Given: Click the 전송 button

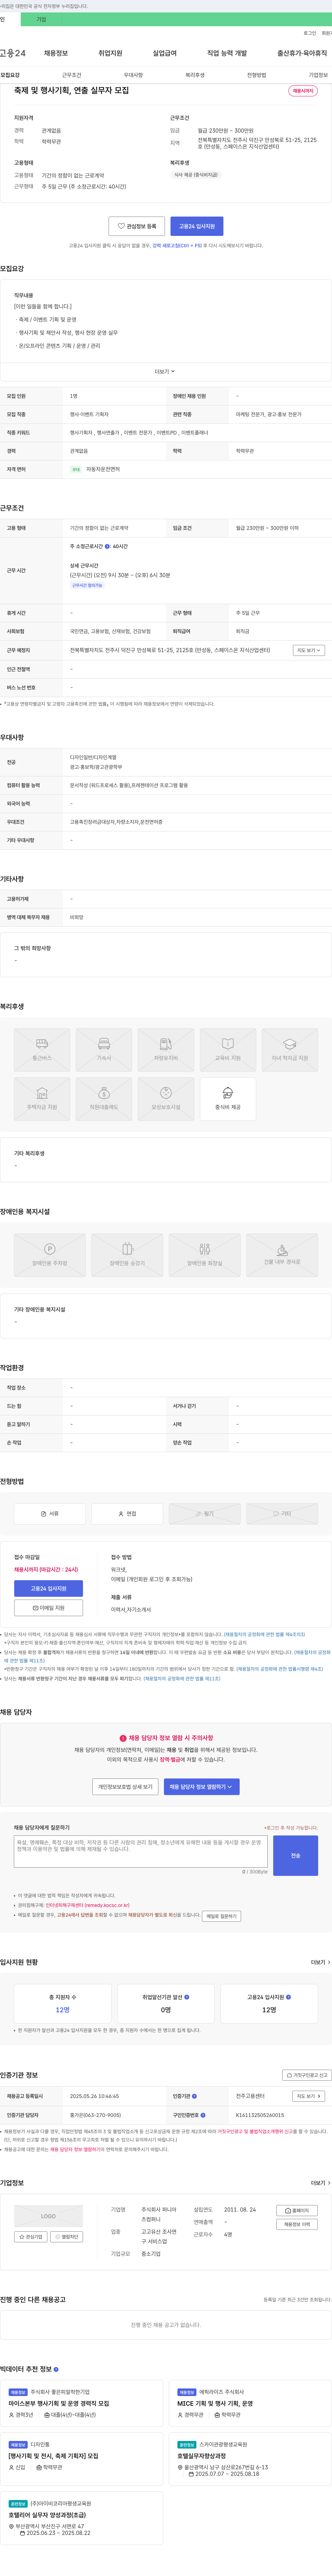Looking at the screenshot, I should tap(296, 1855).
